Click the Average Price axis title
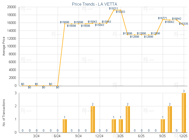This screenshot has height=140, width=189. coord(4,46)
